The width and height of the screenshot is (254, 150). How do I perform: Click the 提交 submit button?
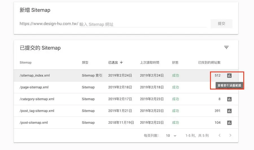[222, 24]
